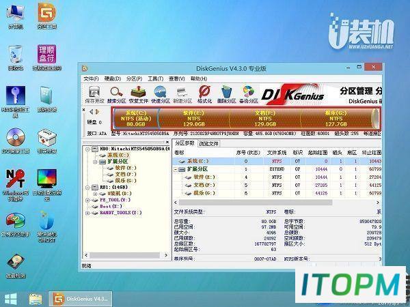Image resolution: width=410 pixels, height=307 pixels.
Task: Open the 硬盘(D) menu
Action: pyautogui.click(x=113, y=79)
